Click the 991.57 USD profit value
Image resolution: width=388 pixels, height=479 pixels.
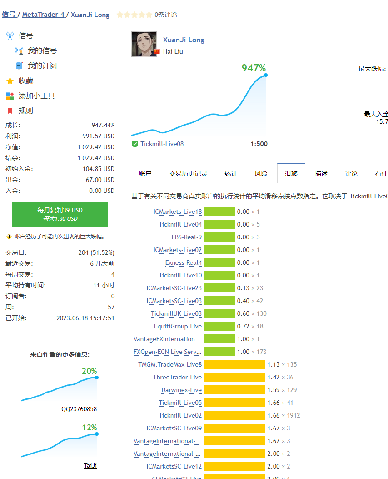coord(99,136)
